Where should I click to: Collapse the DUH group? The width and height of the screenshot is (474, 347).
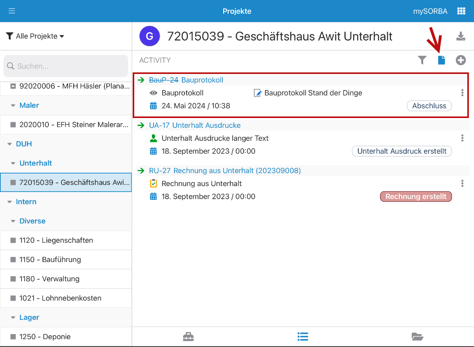click(9, 144)
